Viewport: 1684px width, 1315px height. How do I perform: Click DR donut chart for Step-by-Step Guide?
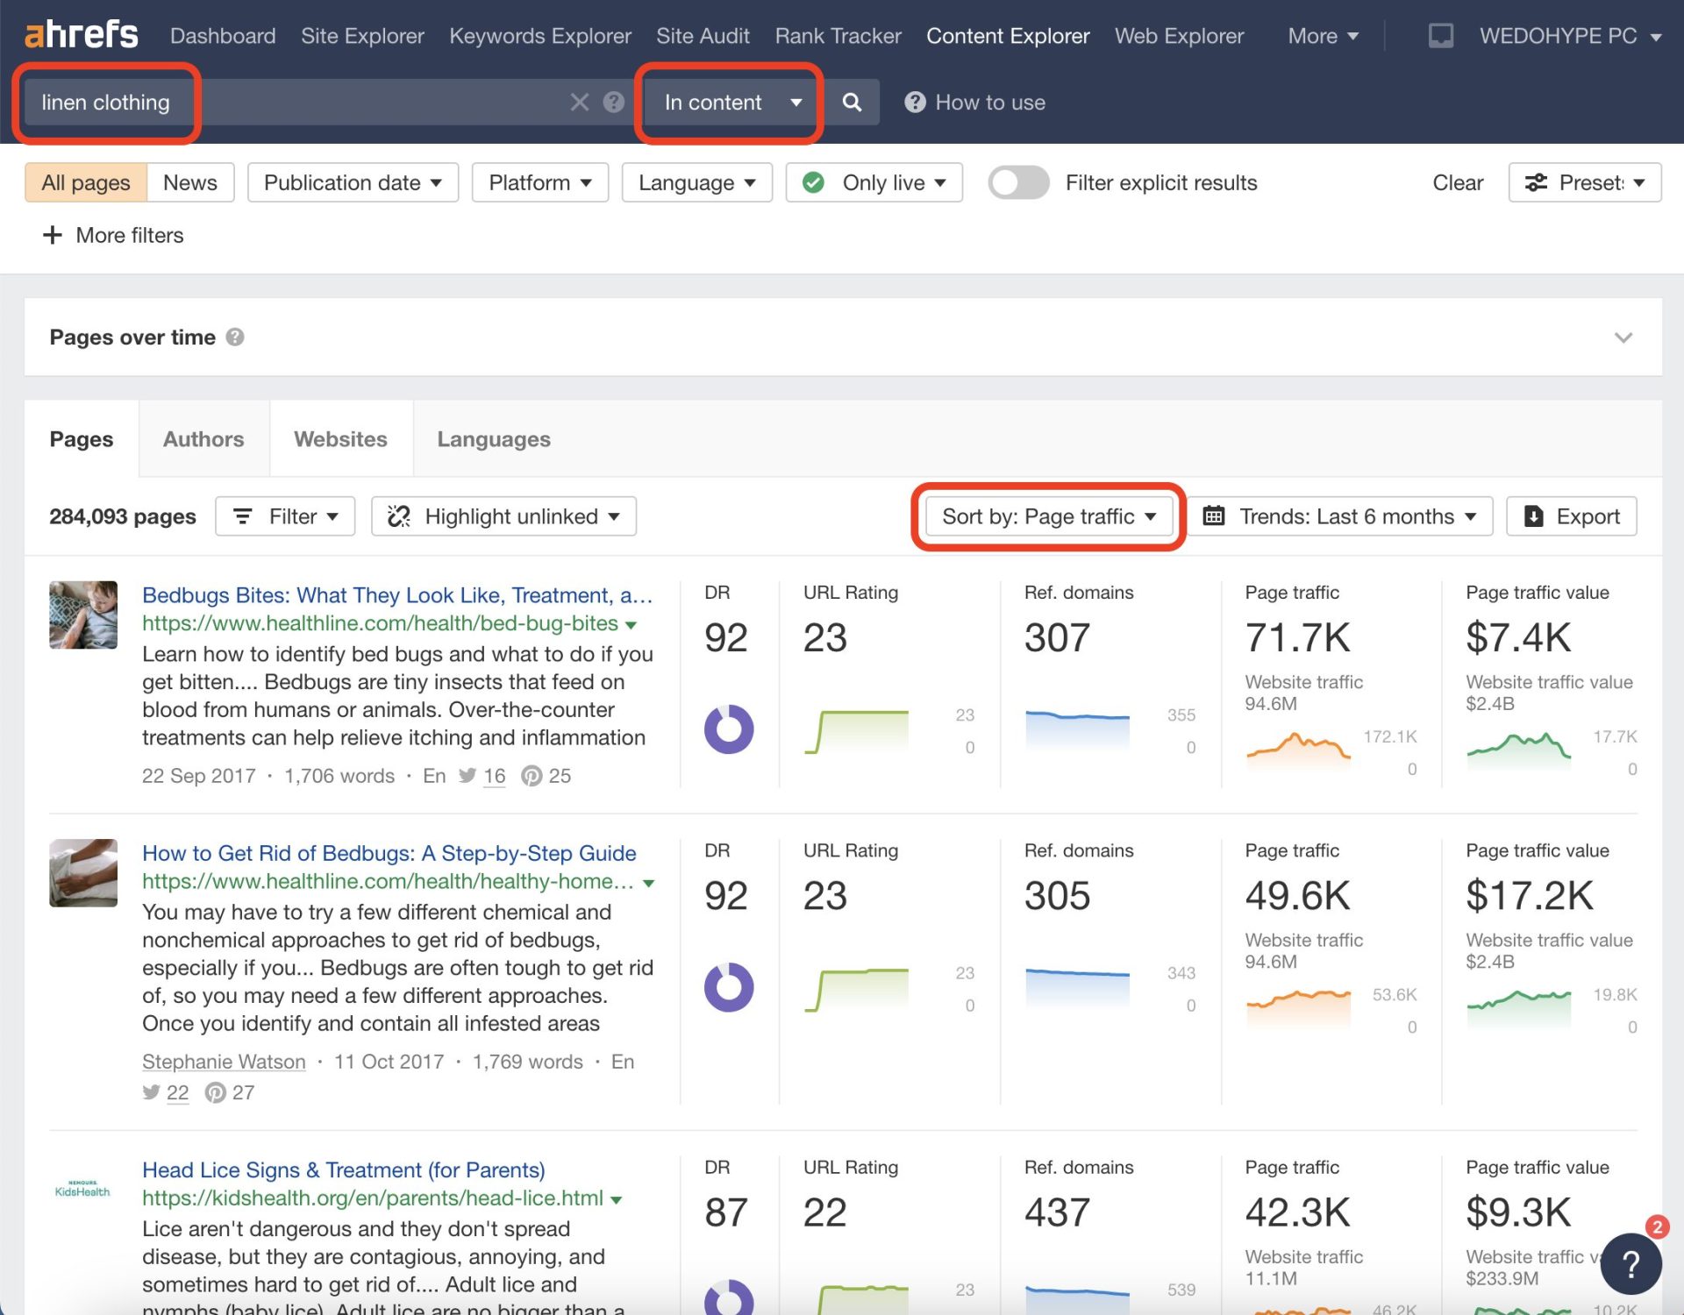pyautogui.click(x=729, y=987)
